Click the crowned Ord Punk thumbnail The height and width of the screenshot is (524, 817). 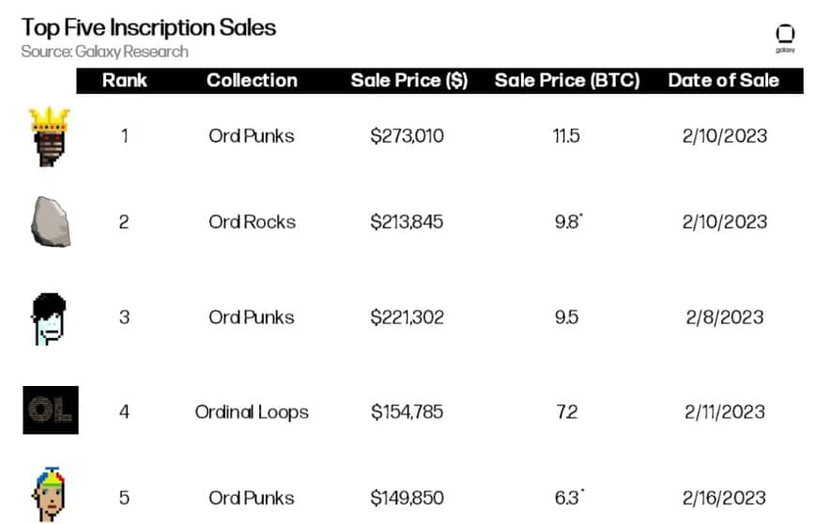[x=50, y=136]
